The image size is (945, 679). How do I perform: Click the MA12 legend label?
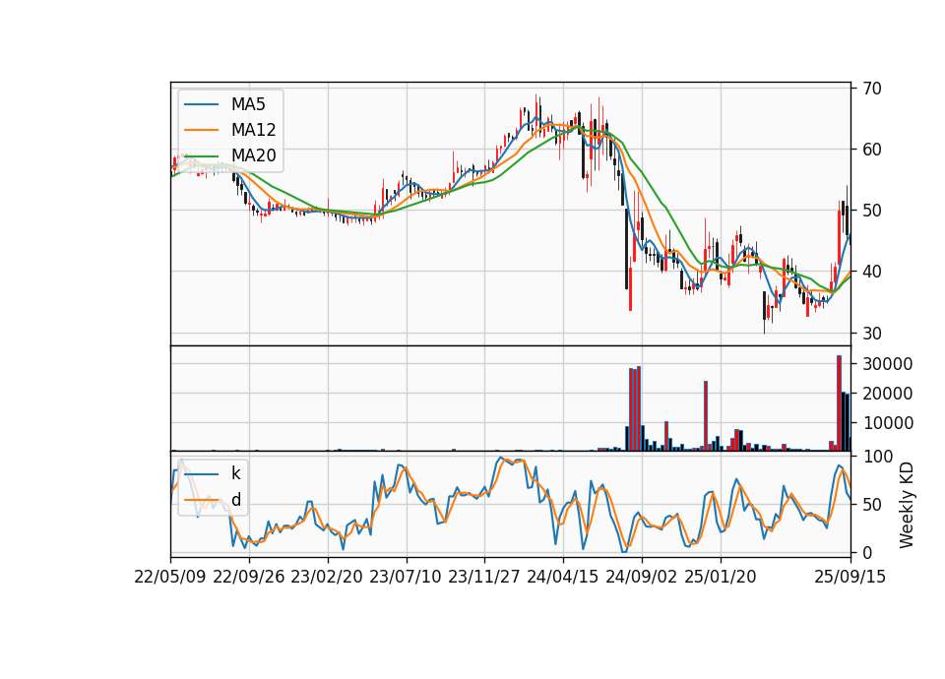pyautogui.click(x=254, y=130)
